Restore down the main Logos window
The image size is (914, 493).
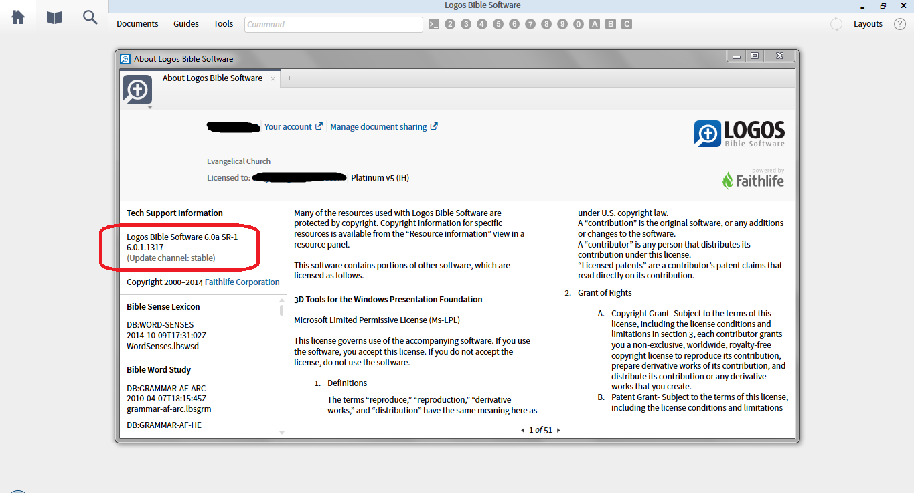(x=883, y=5)
